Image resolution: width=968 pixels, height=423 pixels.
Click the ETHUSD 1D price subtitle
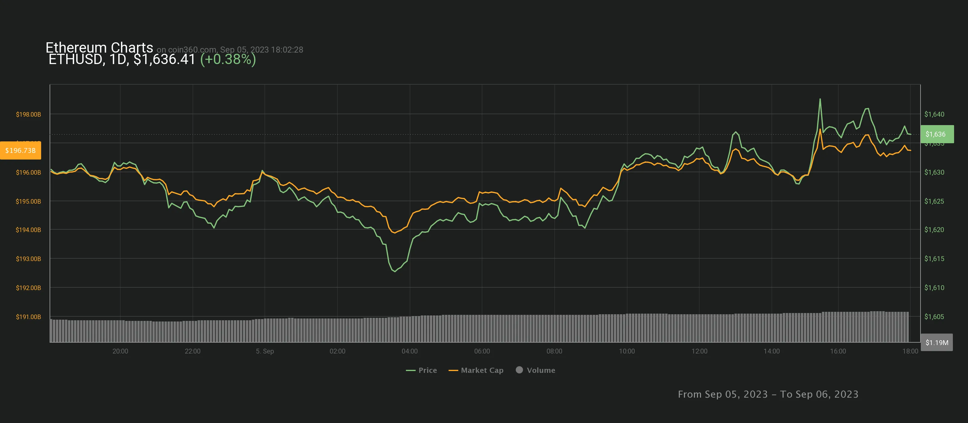coord(122,59)
